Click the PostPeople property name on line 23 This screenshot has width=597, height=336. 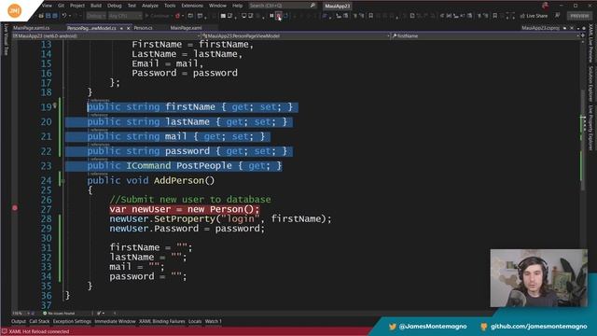click(x=204, y=166)
